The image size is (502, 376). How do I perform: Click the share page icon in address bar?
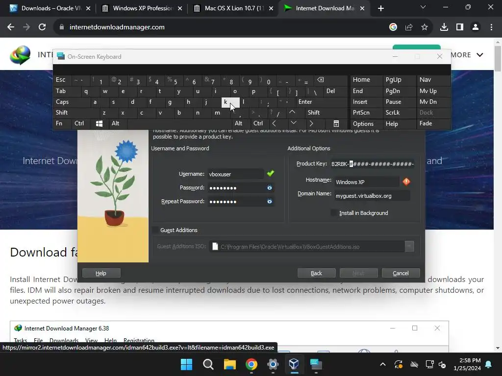pyautogui.click(x=409, y=27)
